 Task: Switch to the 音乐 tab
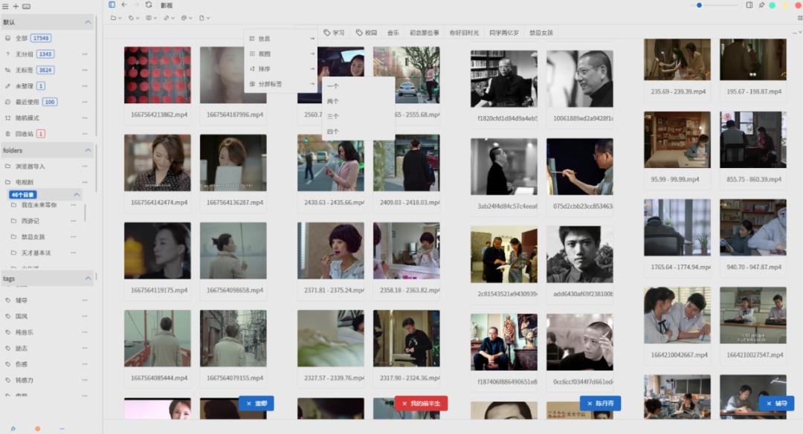tap(393, 32)
